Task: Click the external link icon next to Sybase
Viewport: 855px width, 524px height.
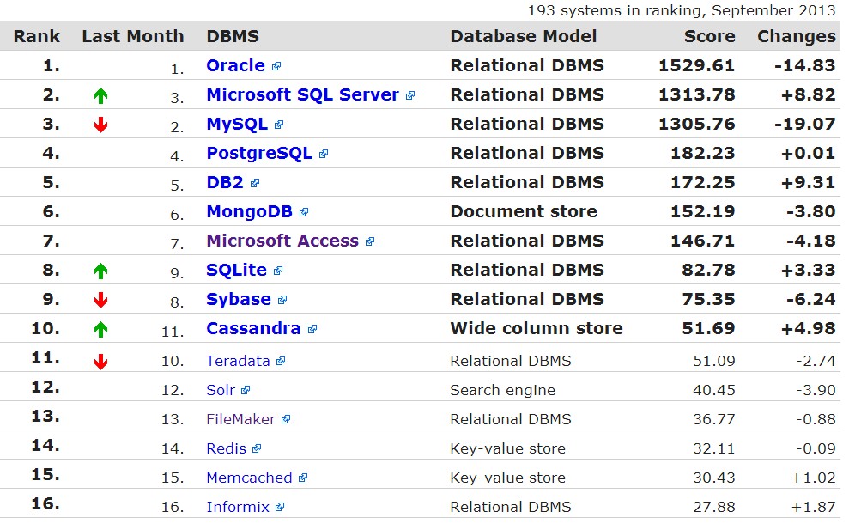Action: pos(282,300)
